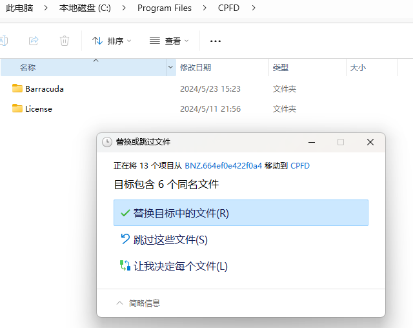Click the Delete trash icon
413x328 pixels.
tap(65, 41)
